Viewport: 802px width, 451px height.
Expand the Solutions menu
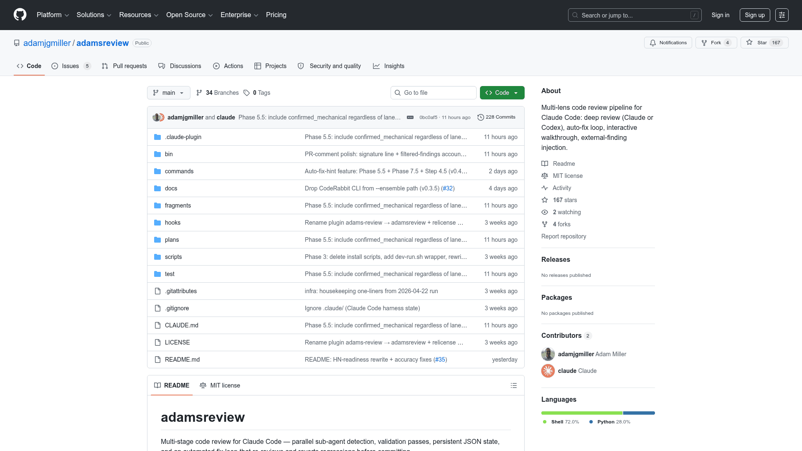[x=94, y=15]
